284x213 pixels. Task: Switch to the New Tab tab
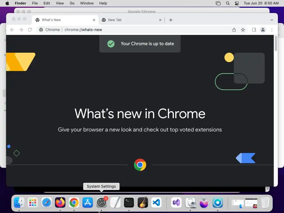(x=131, y=20)
